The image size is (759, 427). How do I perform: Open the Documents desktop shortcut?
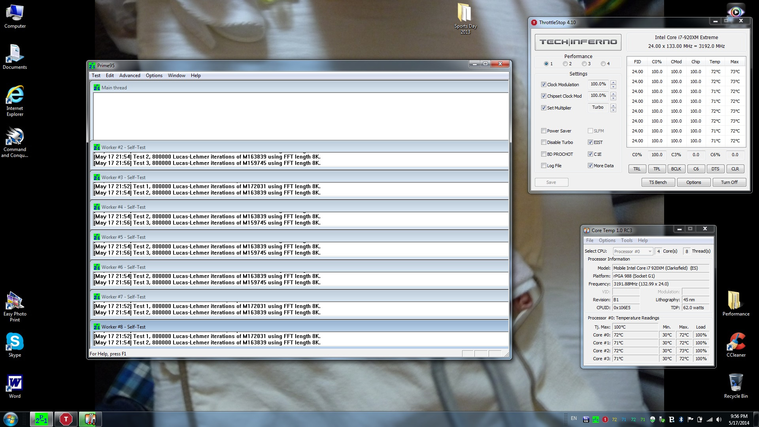click(15, 57)
